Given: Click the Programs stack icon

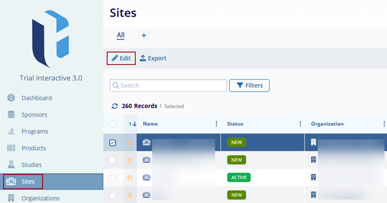Looking at the screenshot, I should pos(11,131).
